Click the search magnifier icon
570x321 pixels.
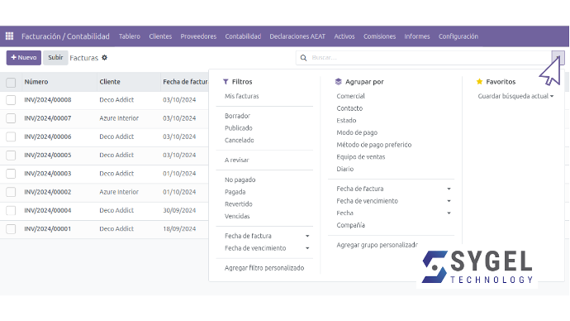pos(303,58)
